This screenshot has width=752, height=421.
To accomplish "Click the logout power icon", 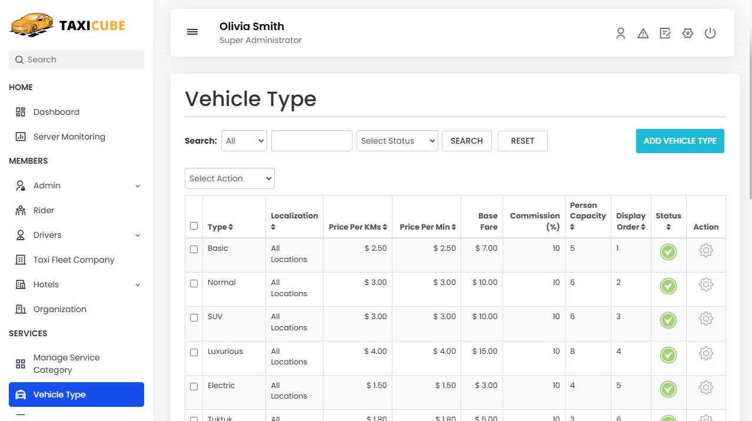I will coord(710,33).
